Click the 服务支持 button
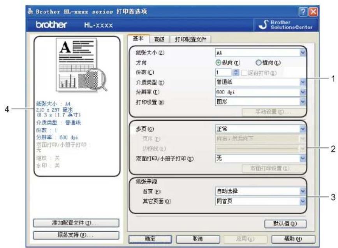Viewport: 338px width, 248px height. coord(76,235)
